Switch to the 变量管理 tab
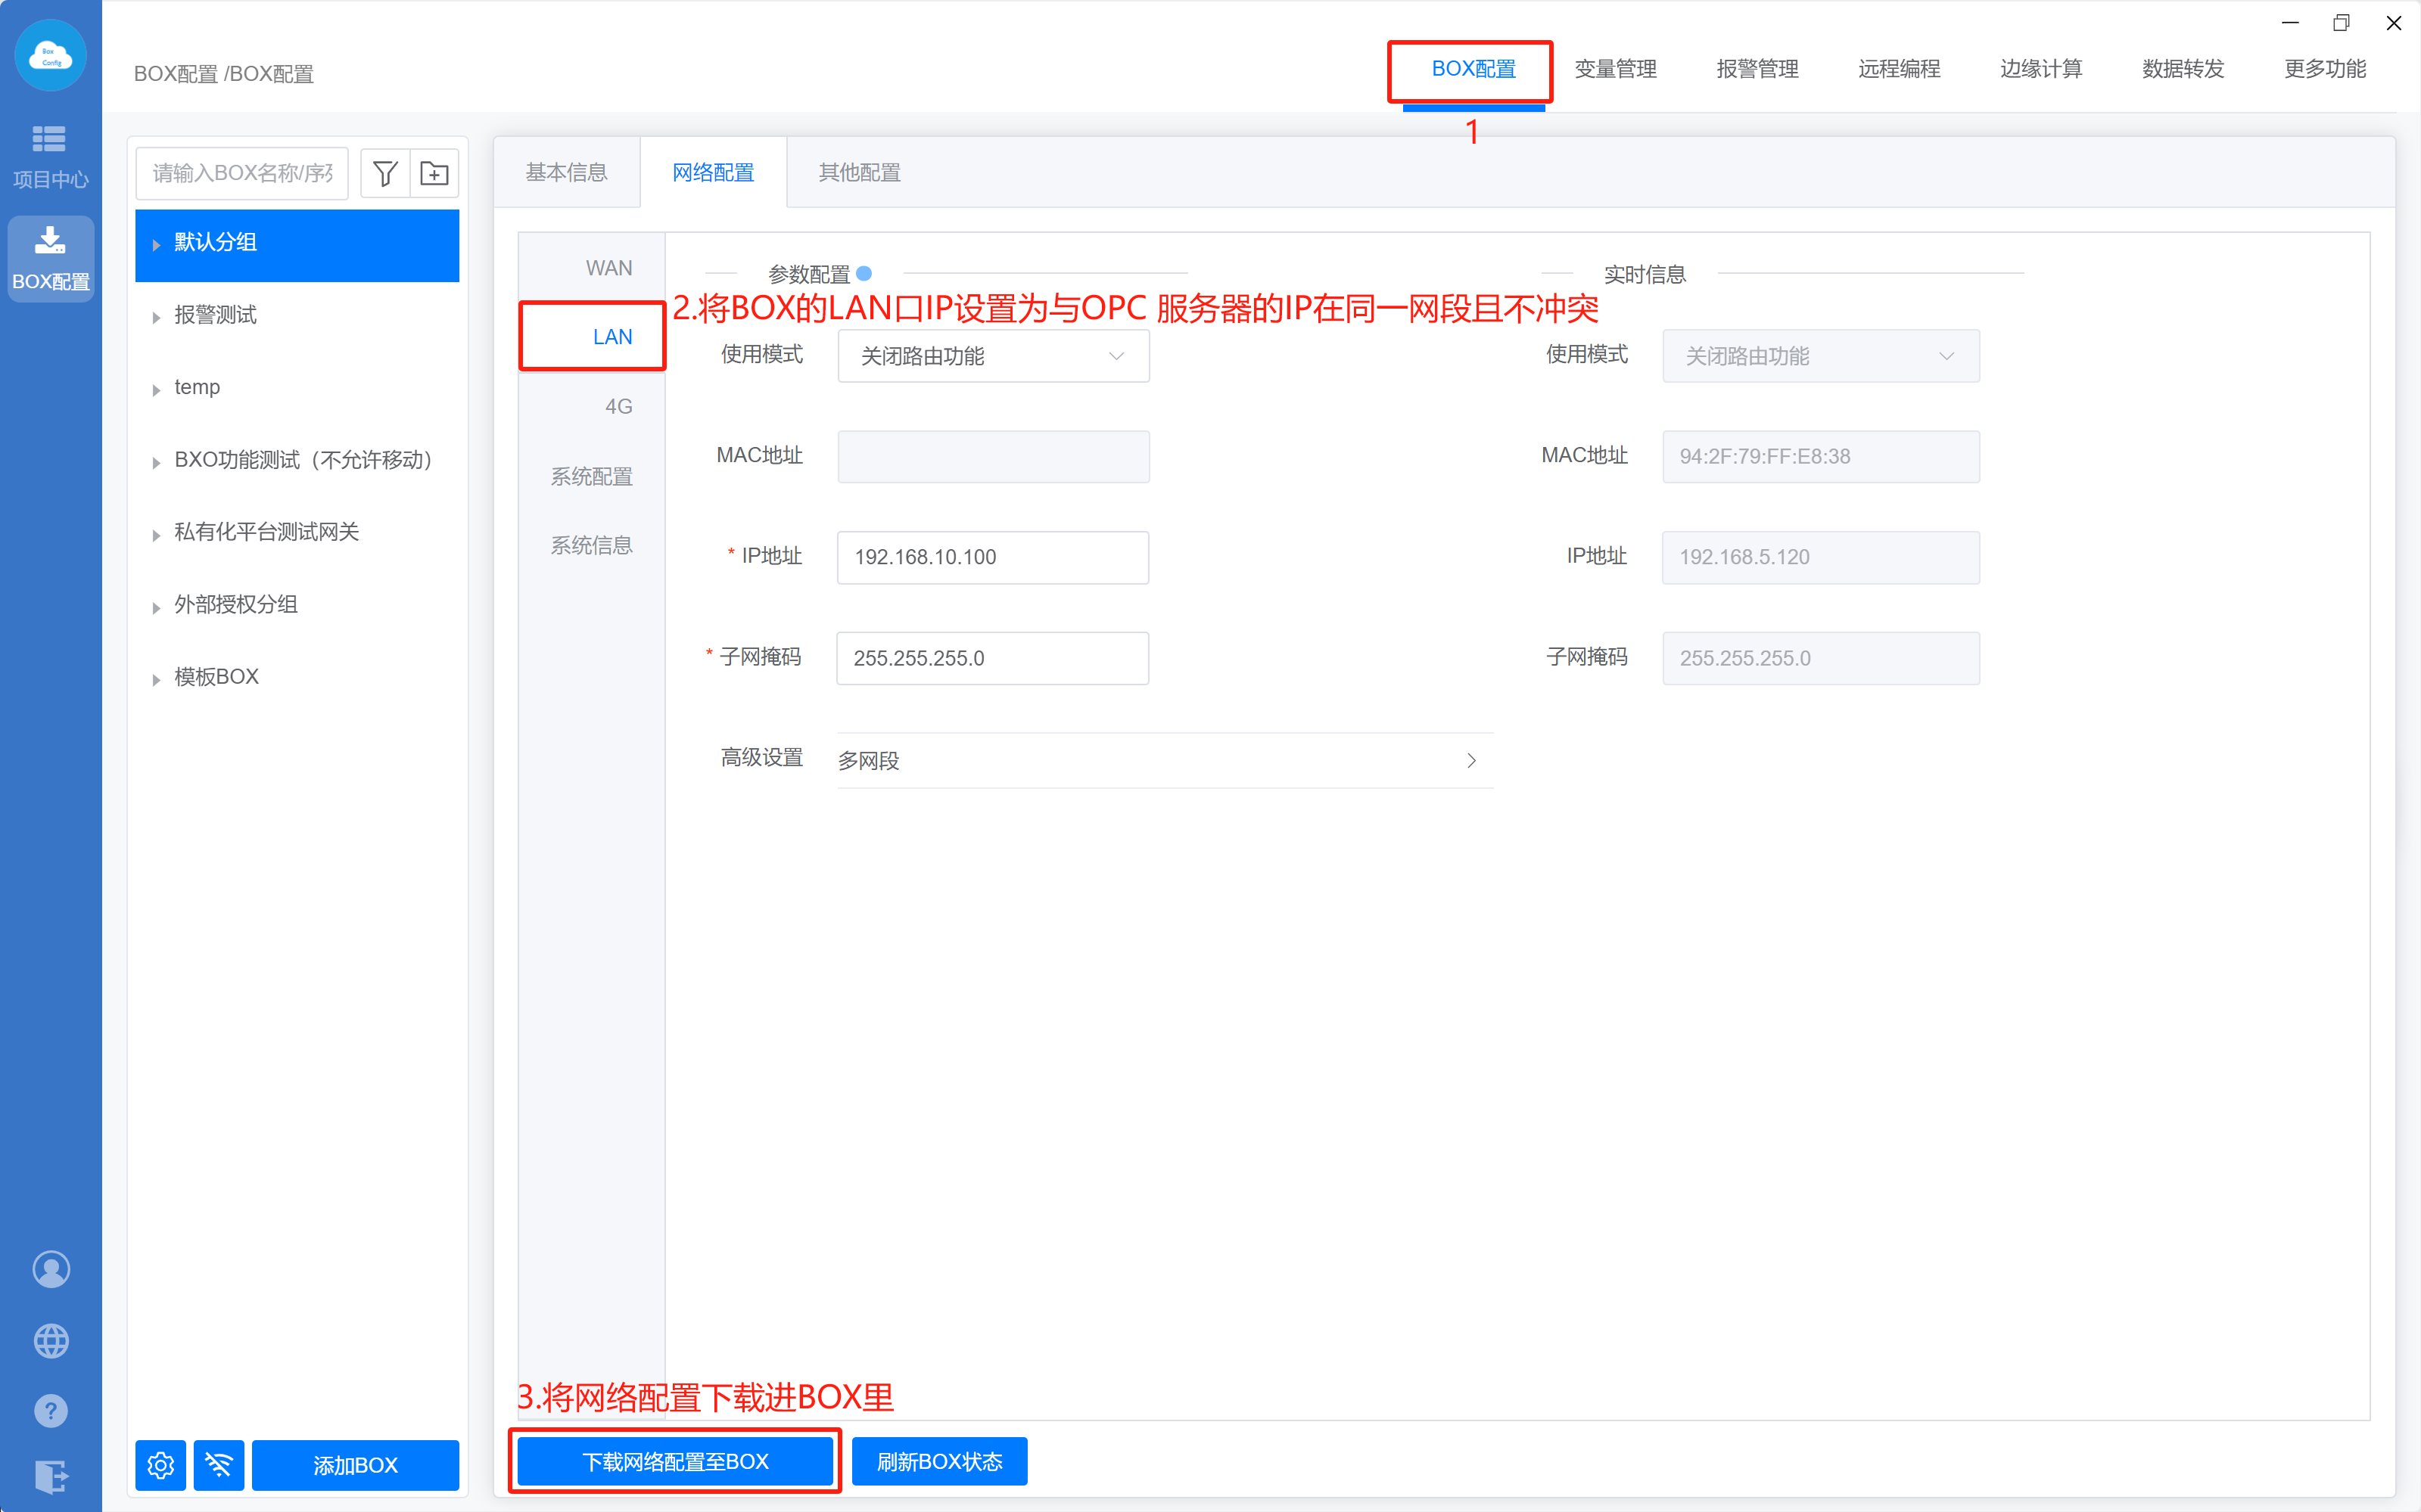Screen dimensions: 2421x1512 1616,69
